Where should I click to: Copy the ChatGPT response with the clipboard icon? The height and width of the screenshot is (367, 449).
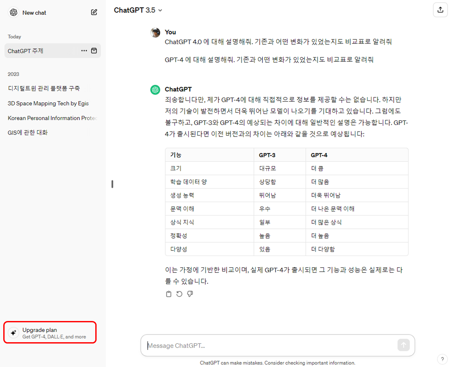click(169, 294)
